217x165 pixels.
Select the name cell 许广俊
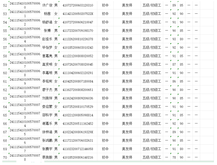pos(47,5)
